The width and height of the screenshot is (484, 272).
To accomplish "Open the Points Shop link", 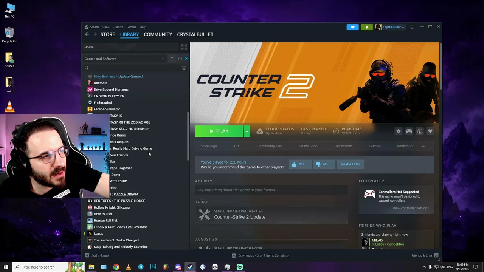I will [308, 146].
